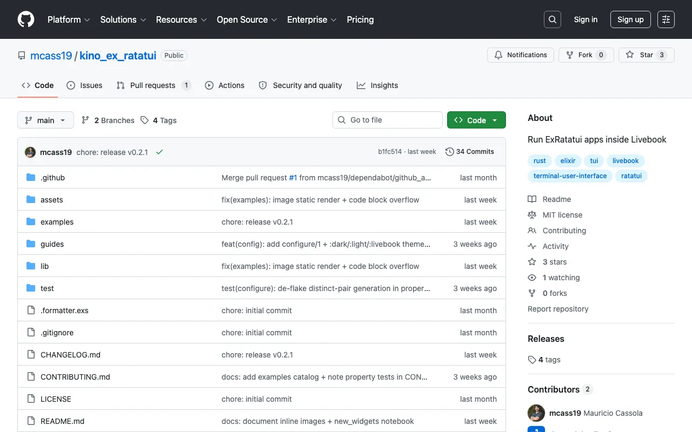Open the search magnifier button
This screenshot has width=692, height=432.
click(x=553, y=19)
